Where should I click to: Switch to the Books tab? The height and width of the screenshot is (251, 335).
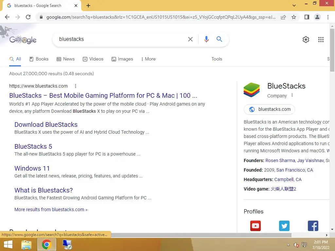point(39,59)
